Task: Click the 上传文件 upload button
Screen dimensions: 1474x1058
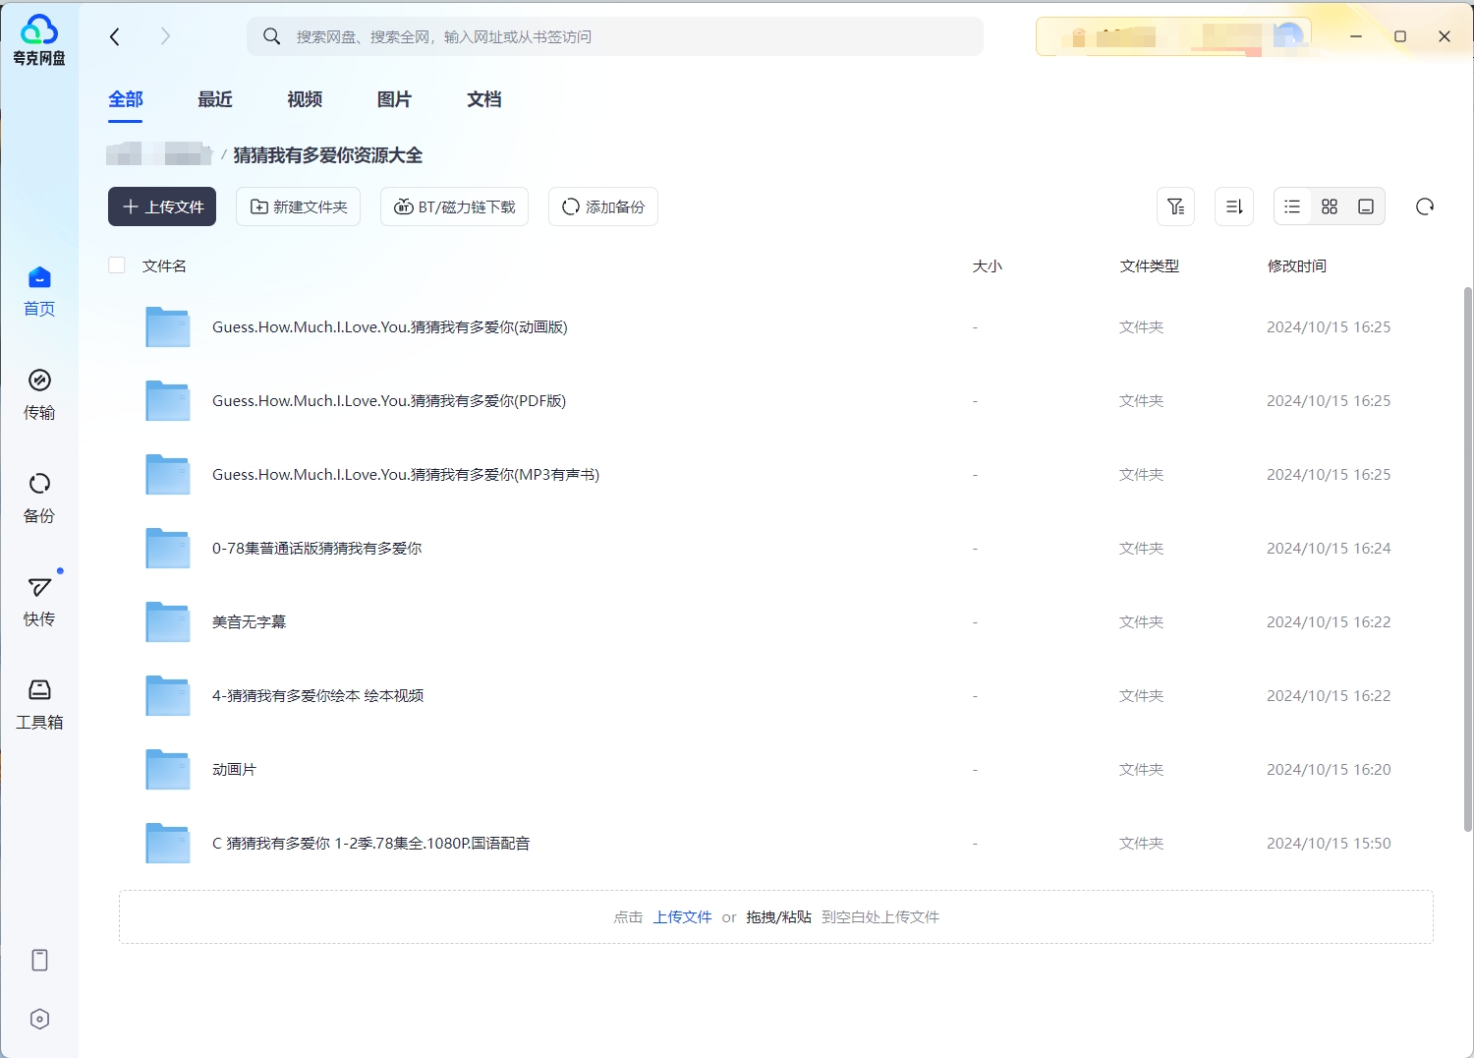Action: pyautogui.click(x=162, y=206)
